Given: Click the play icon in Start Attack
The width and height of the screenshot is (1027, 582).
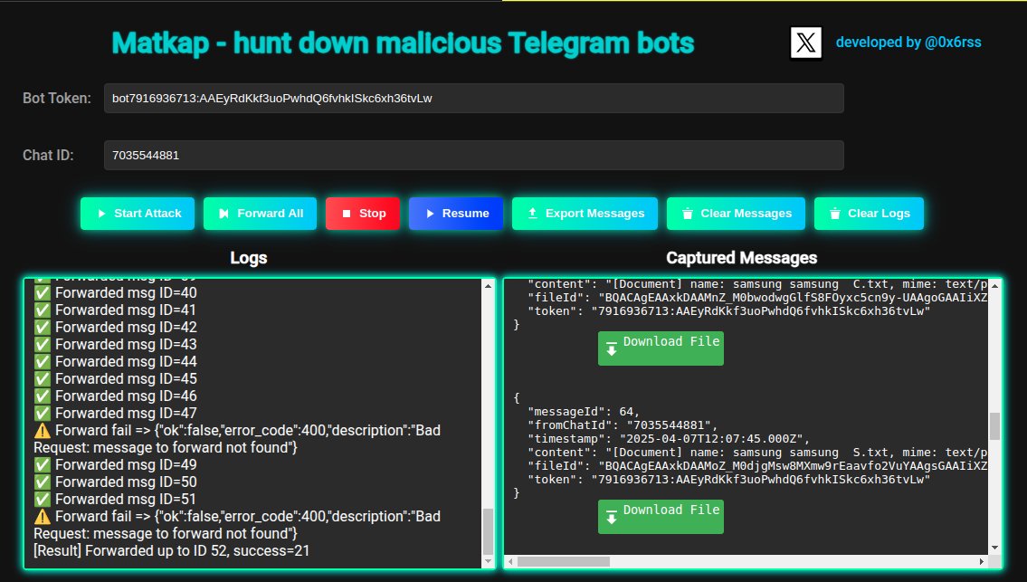Looking at the screenshot, I should click(x=101, y=214).
